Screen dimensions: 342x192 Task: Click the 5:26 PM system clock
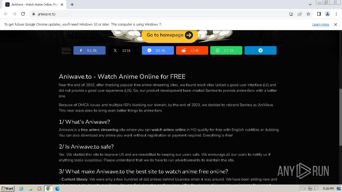pos(328,189)
